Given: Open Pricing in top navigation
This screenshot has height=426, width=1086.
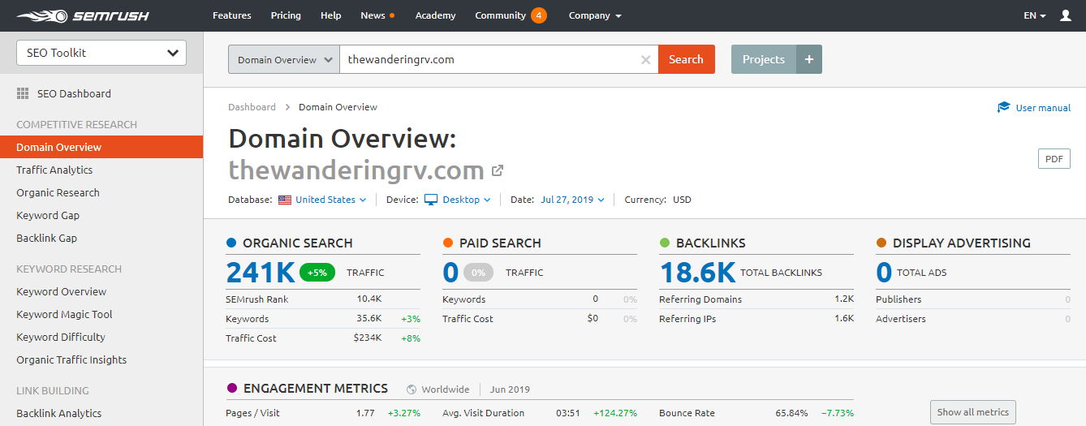Looking at the screenshot, I should tap(286, 15).
